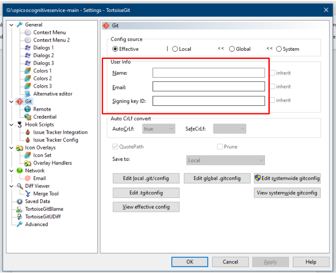336x273 pixels.
Task: Click the Context Menu 2 gear icon
Action: [27, 40]
